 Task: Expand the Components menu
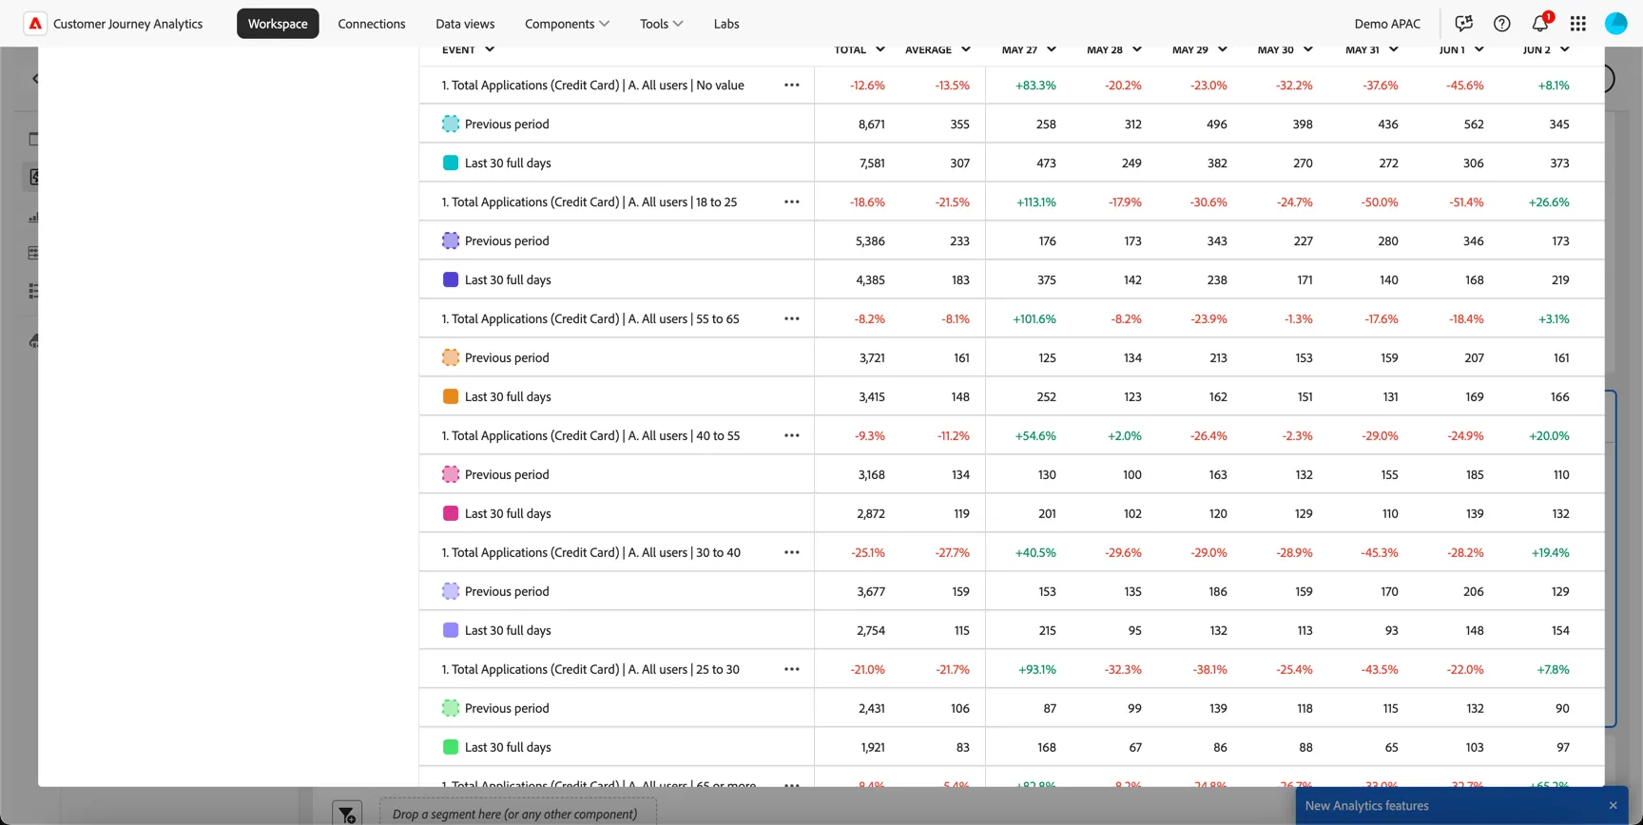(567, 24)
